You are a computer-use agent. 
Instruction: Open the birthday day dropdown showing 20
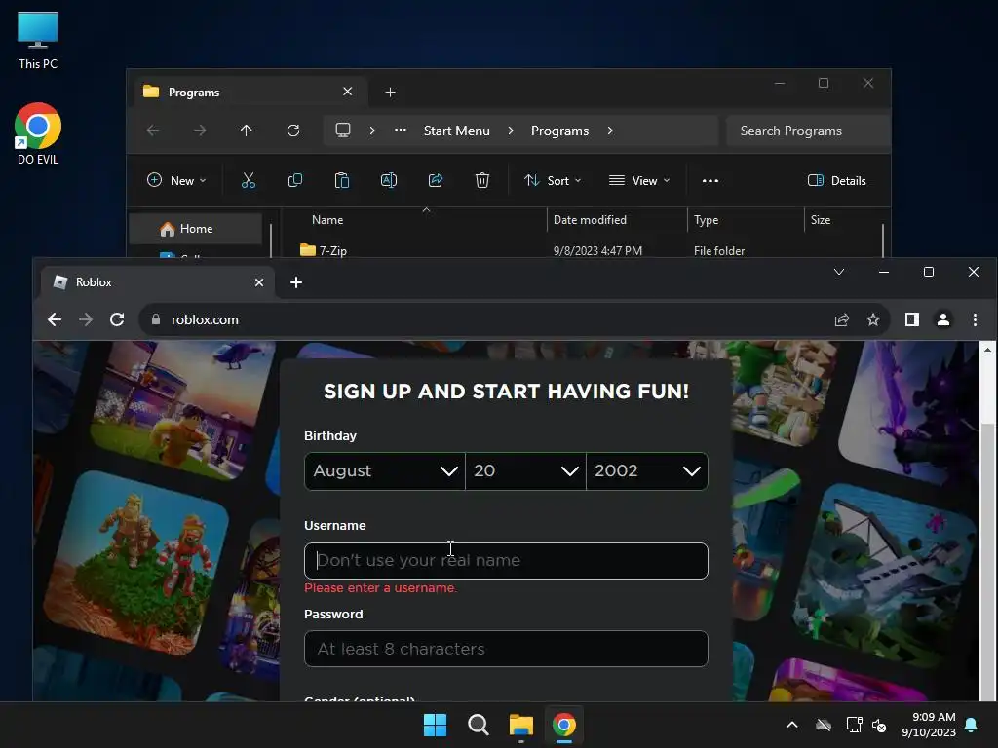[525, 470]
